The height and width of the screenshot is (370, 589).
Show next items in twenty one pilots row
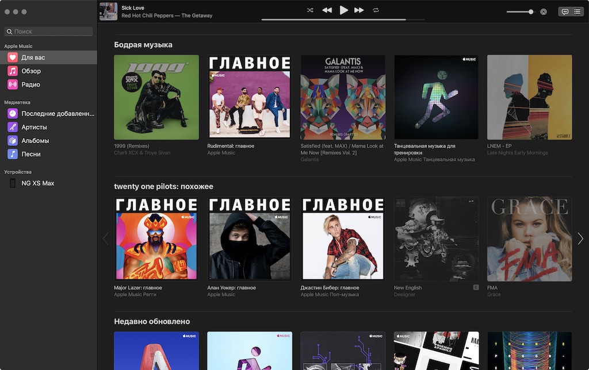(580, 238)
